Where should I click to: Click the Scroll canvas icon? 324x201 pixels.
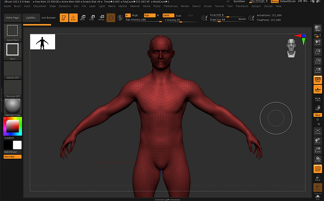[318, 42]
